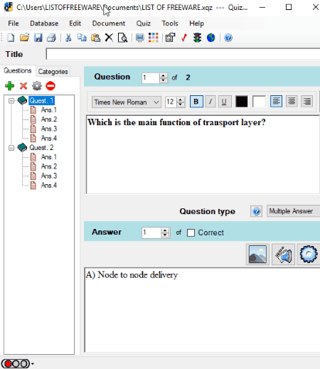Click inside the Title input field
Image resolution: width=320 pixels, height=369 pixels.
[x=183, y=54]
